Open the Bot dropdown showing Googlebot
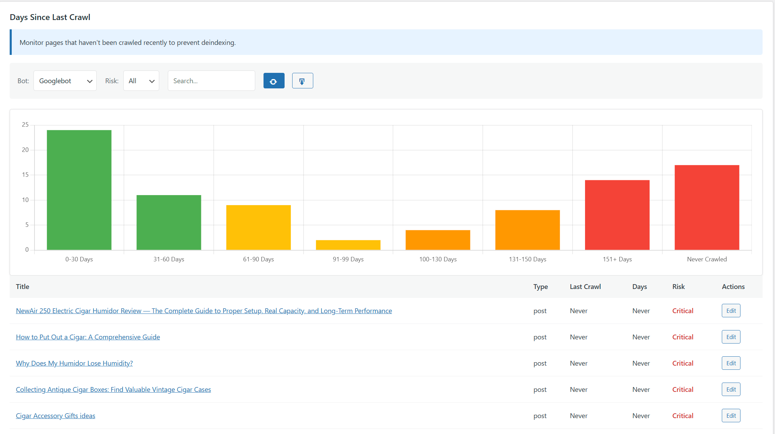This screenshot has height=434, width=775. coord(65,81)
